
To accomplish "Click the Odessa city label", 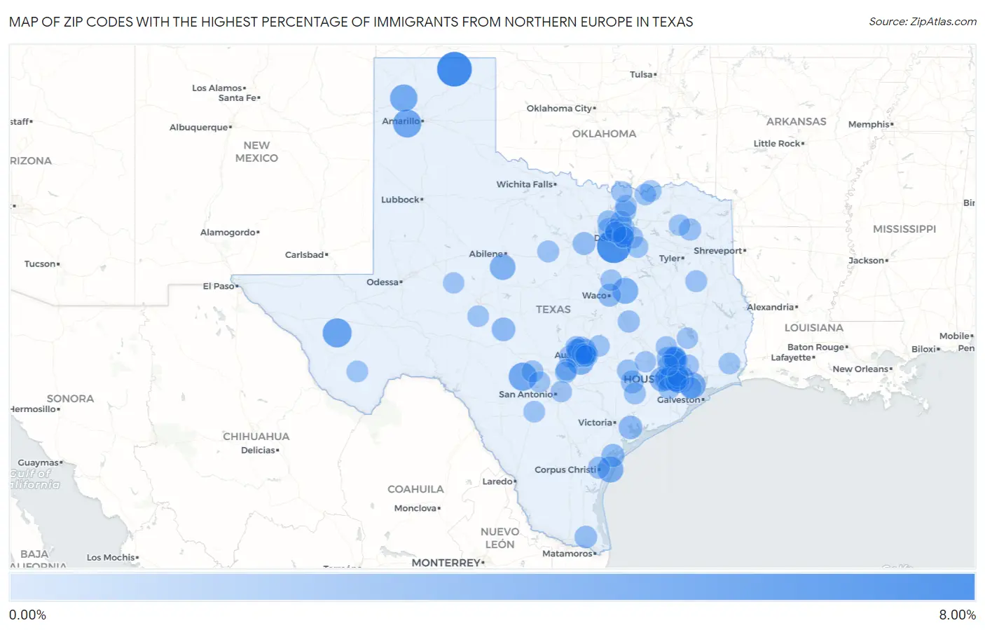I will click(383, 282).
